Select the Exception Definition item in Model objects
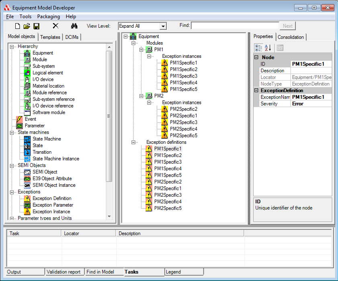 coord(52,198)
